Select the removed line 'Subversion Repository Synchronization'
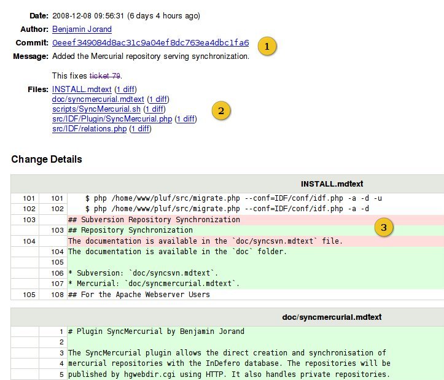 pos(154,219)
